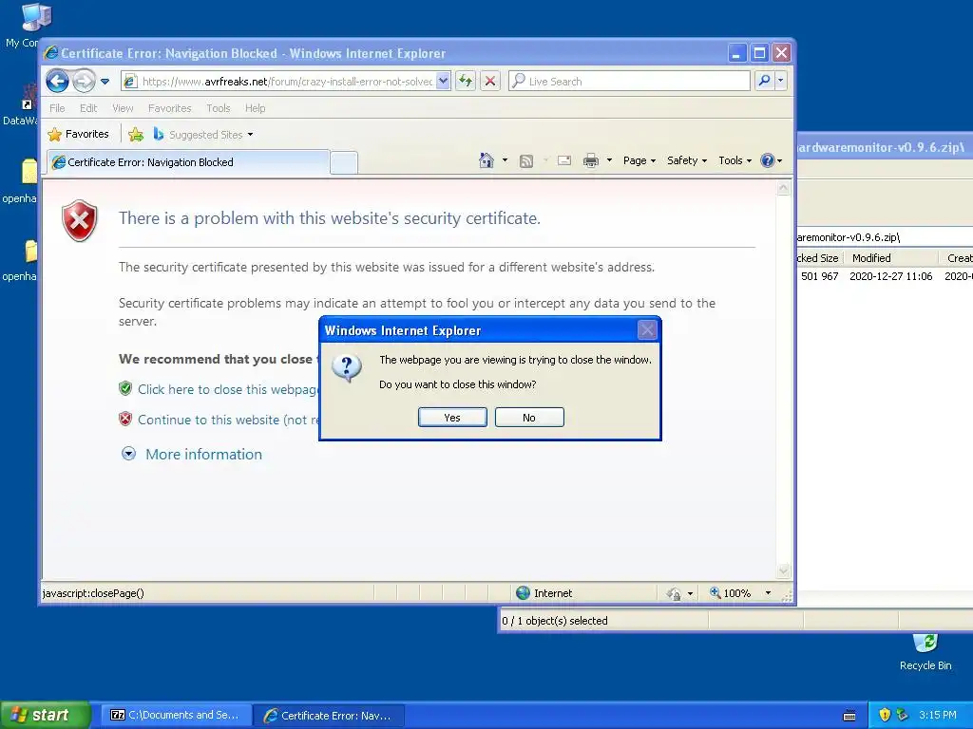973x729 pixels.
Task: Click the protected mode status icon
Action: click(x=674, y=594)
